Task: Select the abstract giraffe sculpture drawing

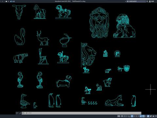Action: (x=43, y=56)
